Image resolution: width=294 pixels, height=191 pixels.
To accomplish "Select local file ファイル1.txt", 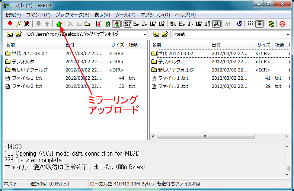I will click(27, 78).
